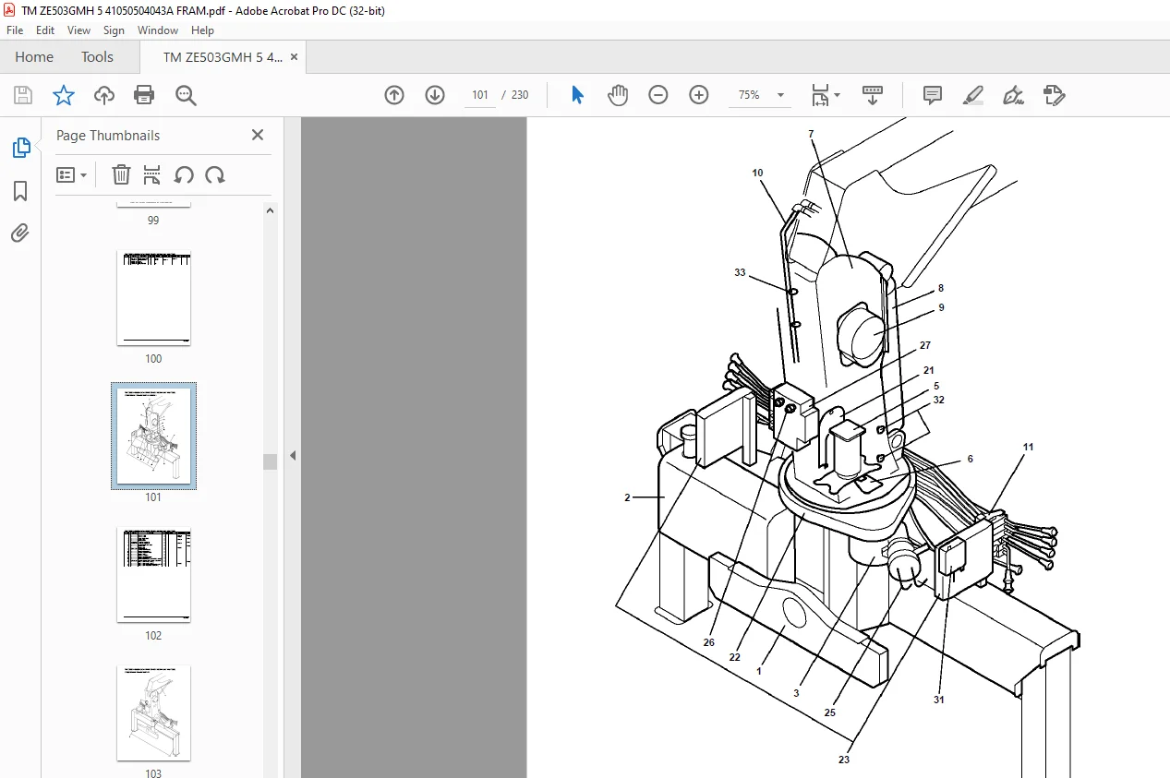Open the Window menu

click(x=158, y=30)
